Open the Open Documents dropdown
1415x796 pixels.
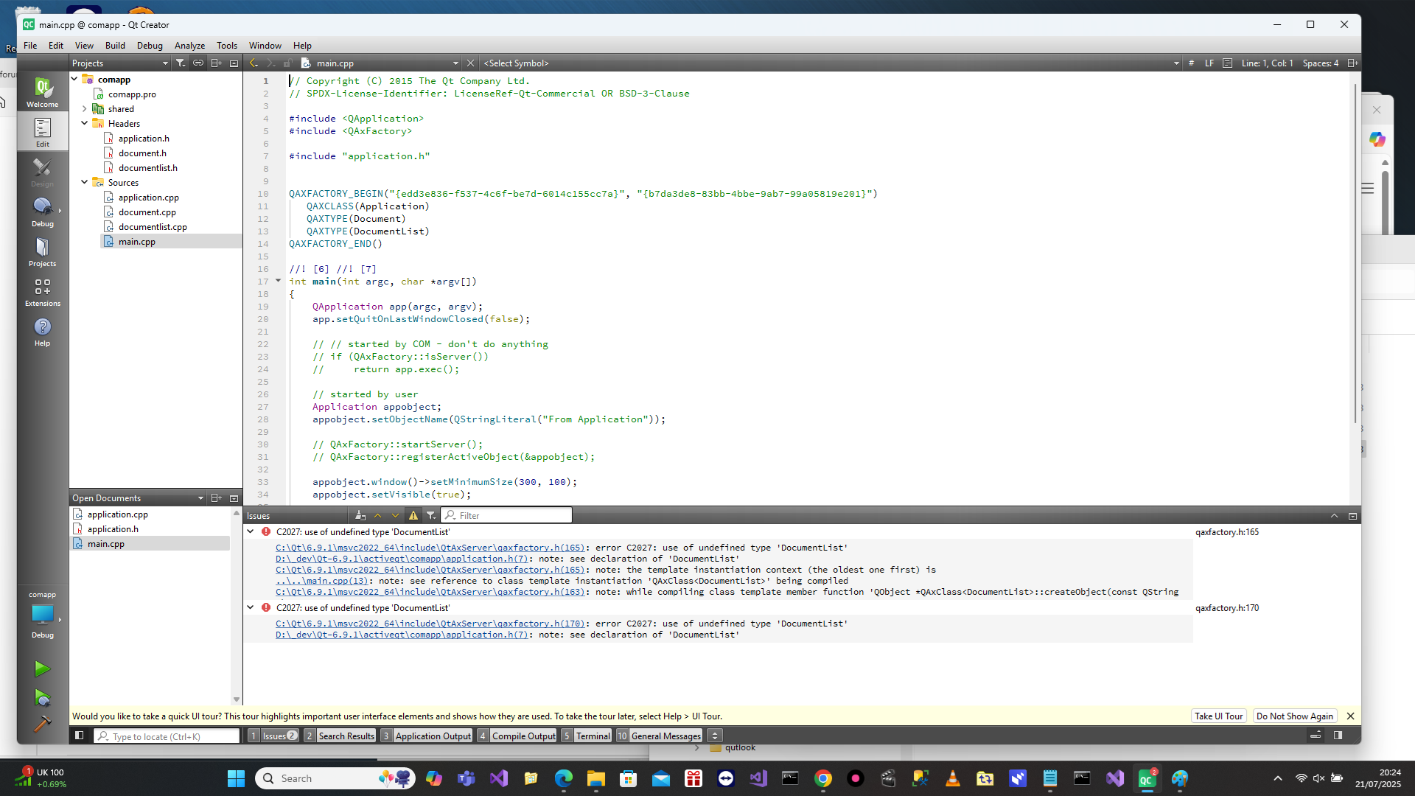(x=138, y=498)
